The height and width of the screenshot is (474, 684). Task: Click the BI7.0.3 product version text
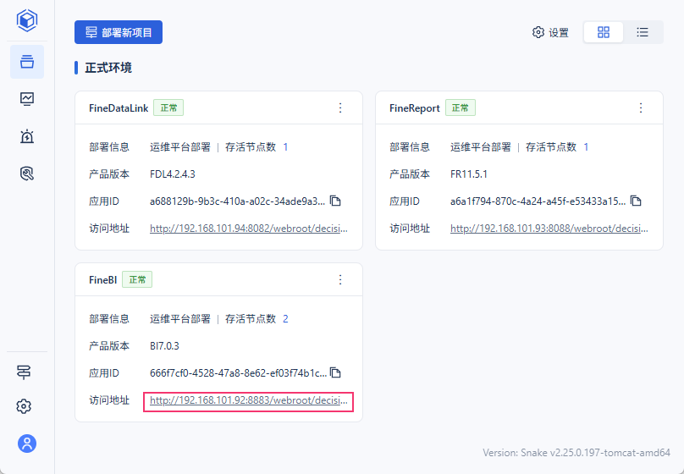pos(164,346)
